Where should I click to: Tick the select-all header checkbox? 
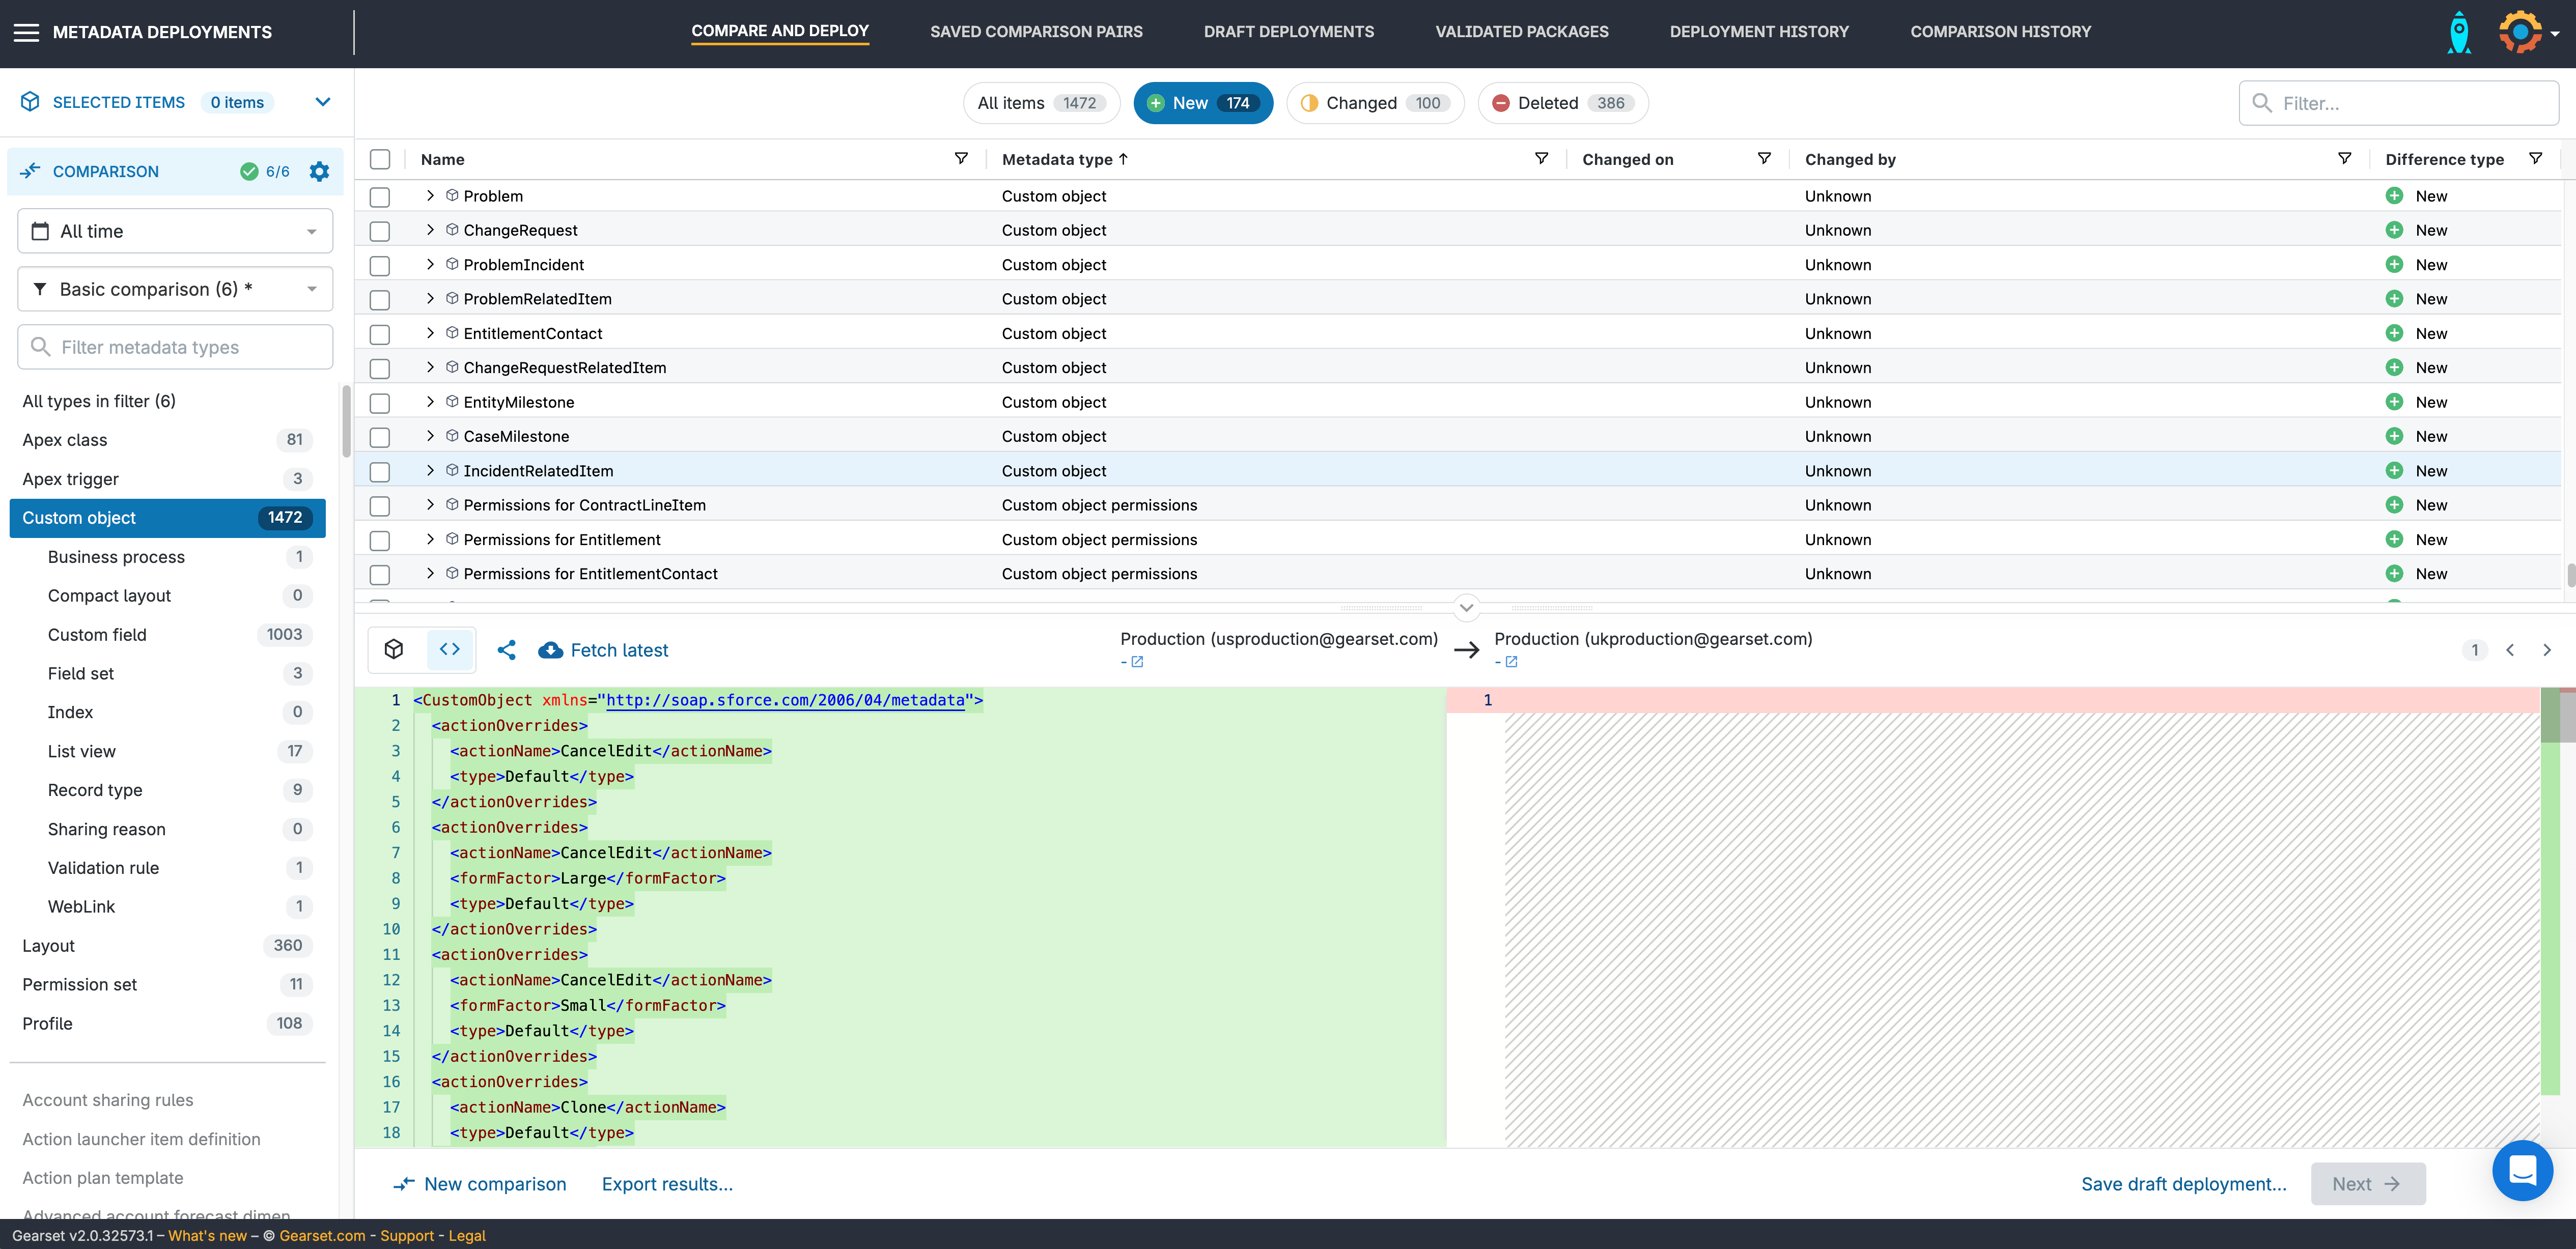[x=380, y=159]
